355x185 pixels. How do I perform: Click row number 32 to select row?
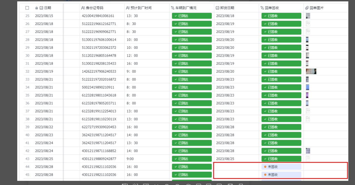pyautogui.click(x=27, y=72)
